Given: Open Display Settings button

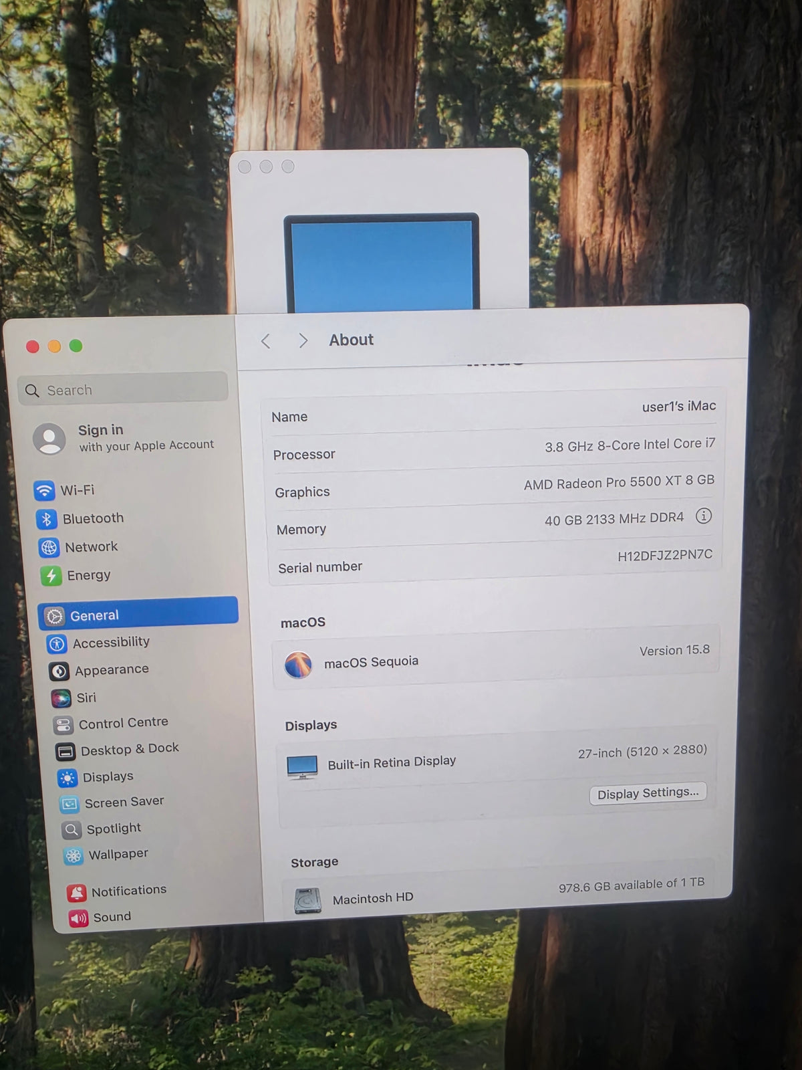Looking at the screenshot, I should [648, 793].
